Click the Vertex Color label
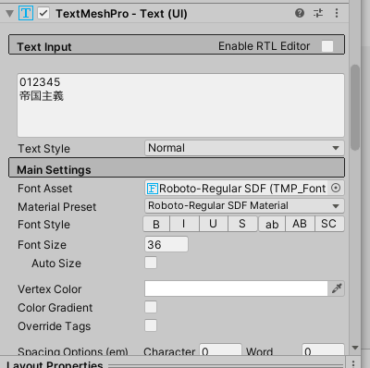 (x=50, y=289)
